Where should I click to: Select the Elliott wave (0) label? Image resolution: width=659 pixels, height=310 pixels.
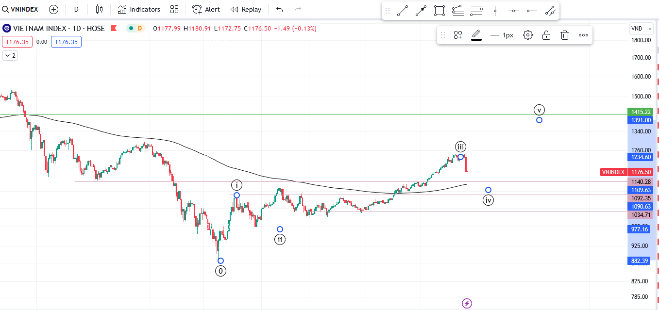[x=221, y=271]
